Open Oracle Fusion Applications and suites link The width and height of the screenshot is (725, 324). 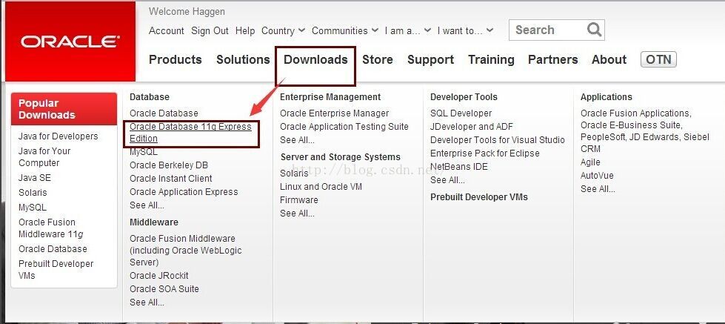point(644,131)
